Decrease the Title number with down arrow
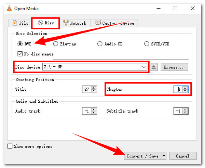 click(94, 91)
